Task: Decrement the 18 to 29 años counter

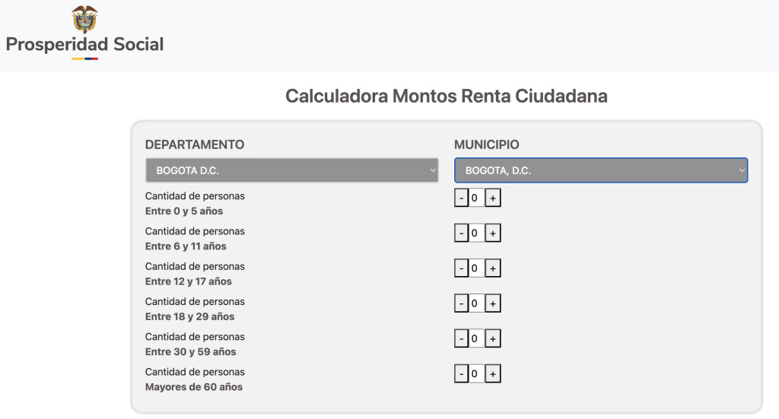Action: [x=461, y=303]
